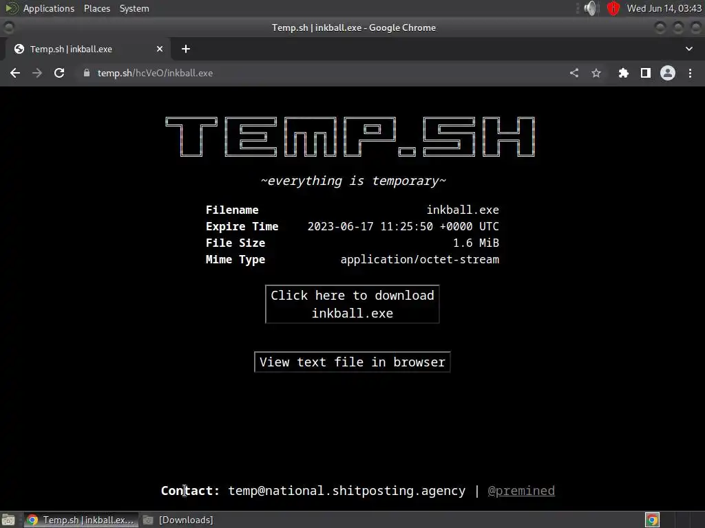The height and width of the screenshot is (528, 705).
Task: Share this page via the share icon
Action: click(574, 73)
